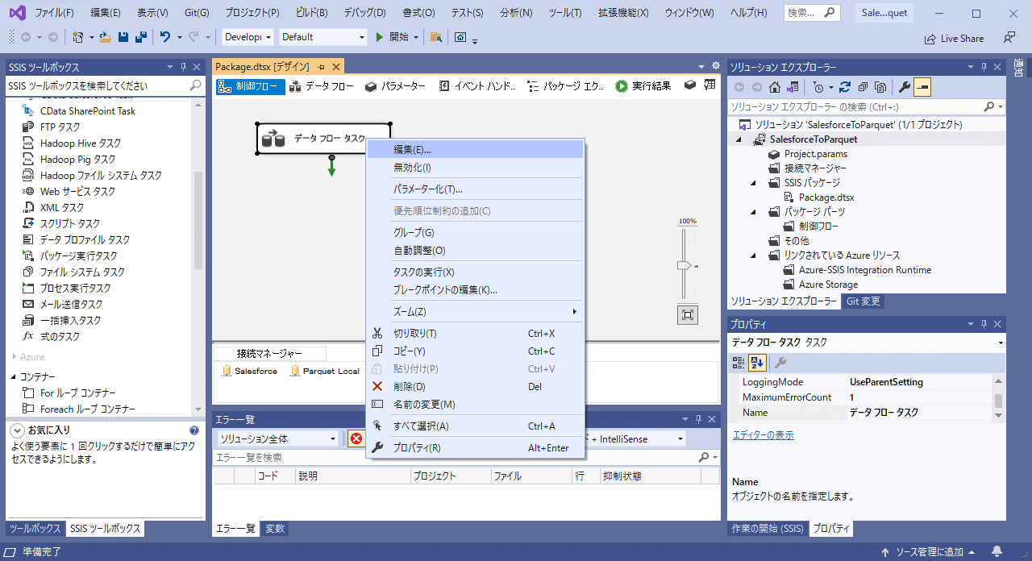Click the エディターの表示 link
The width and height of the screenshot is (1032, 561).
pos(763,435)
